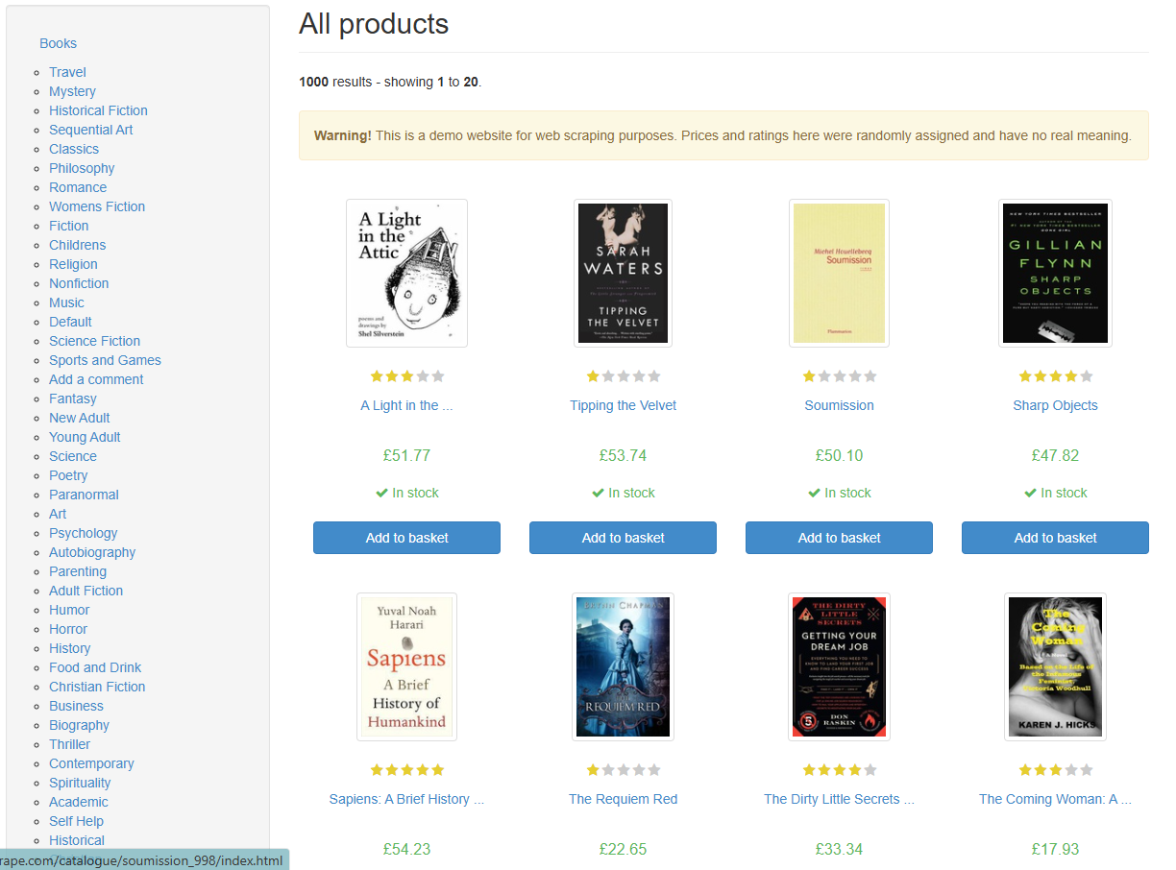Click the Tipping the Velvet cover image
The width and height of the screenshot is (1176, 870).
click(x=623, y=273)
